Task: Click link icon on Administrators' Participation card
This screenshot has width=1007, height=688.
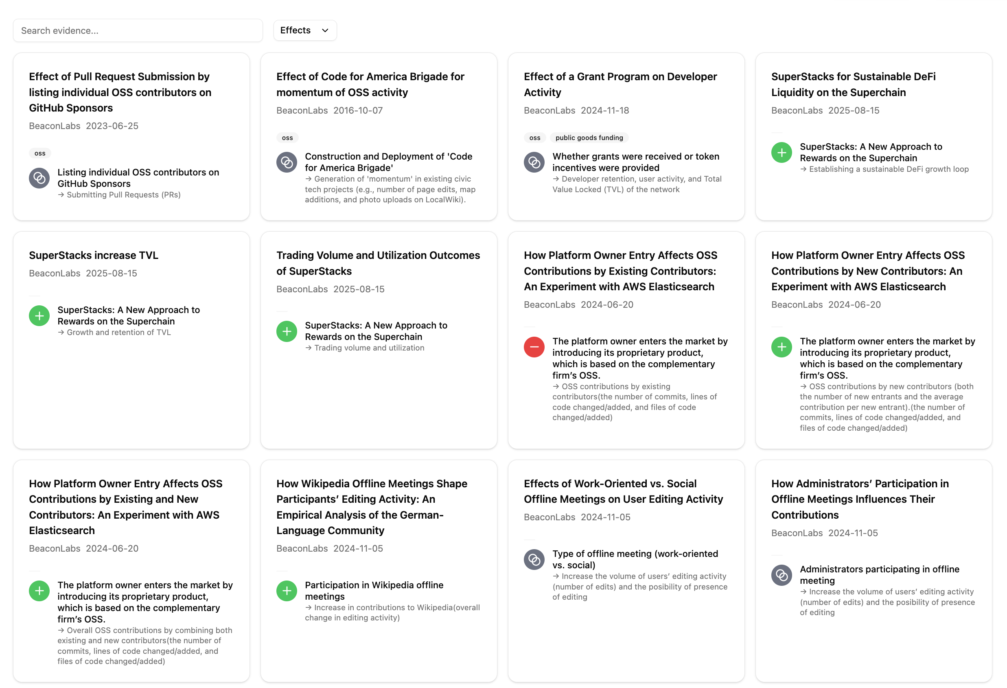Action: (x=781, y=575)
